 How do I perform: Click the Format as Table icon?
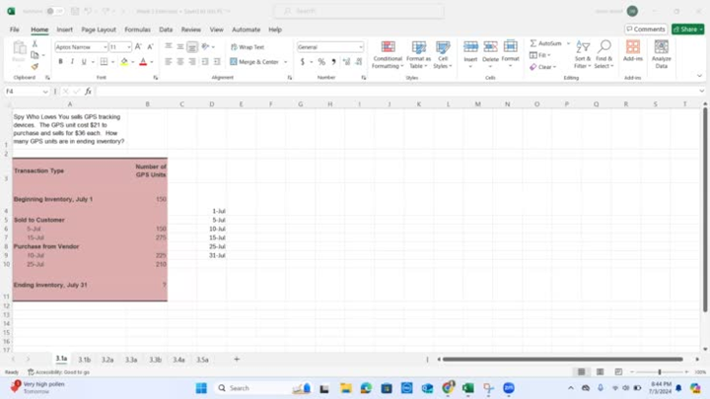pyautogui.click(x=418, y=53)
